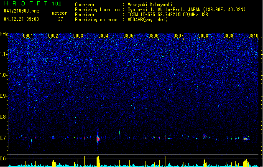Image resolution: width=263 pixels, height=167 pixels.
Task: Click Ogata-vill. Akita-Pref. JAPAN location text
Action: click(186, 10)
